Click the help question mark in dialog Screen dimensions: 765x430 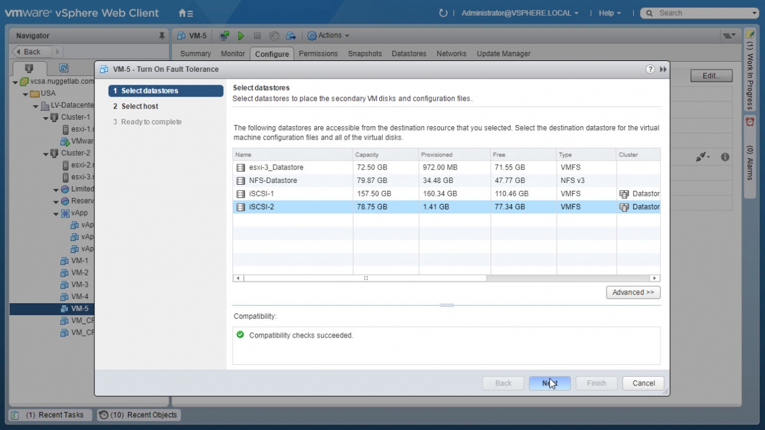pos(651,69)
